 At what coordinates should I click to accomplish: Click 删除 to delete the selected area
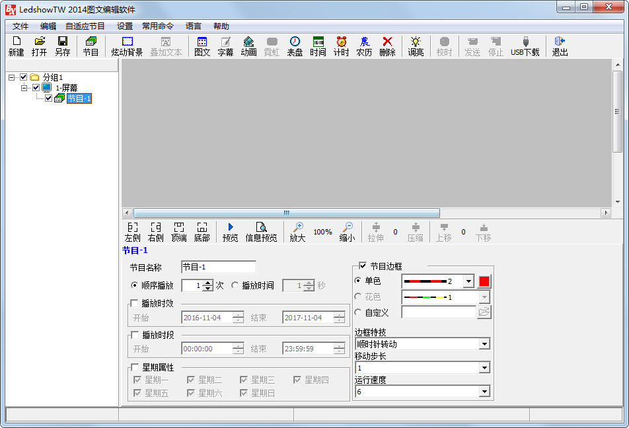coord(387,46)
